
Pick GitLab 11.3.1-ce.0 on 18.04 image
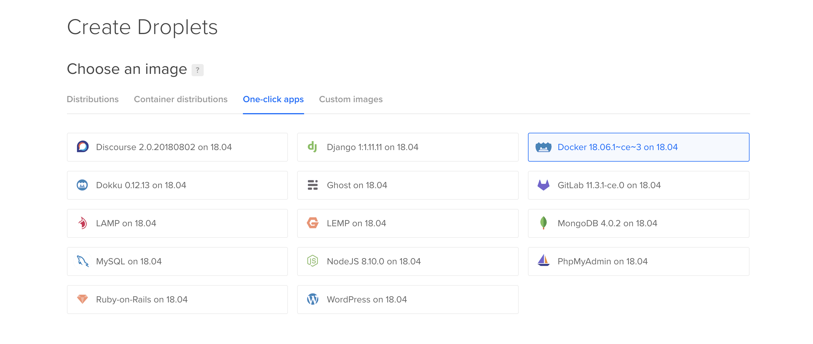638,185
